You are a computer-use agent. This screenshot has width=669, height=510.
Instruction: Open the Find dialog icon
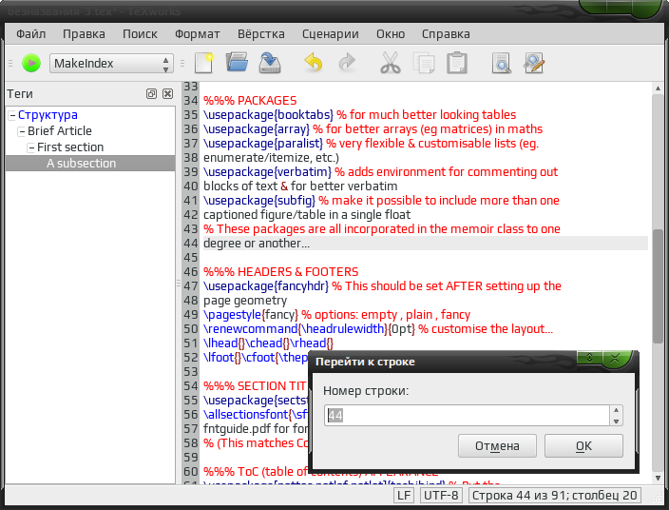[502, 63]
